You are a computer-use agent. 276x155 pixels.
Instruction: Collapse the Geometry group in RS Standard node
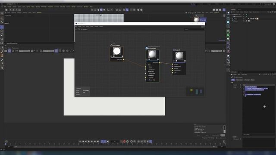pos(147,76)
